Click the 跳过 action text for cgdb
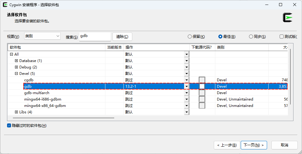Viewport: 302px width, 154px height. pos(129,80)
